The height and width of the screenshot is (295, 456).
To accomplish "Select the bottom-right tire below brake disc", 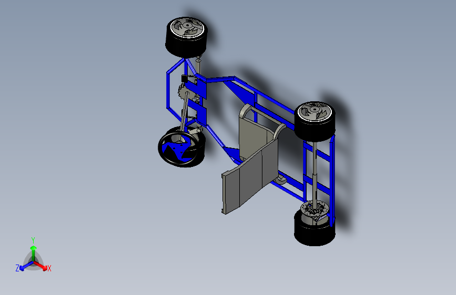I will (315, 228).
